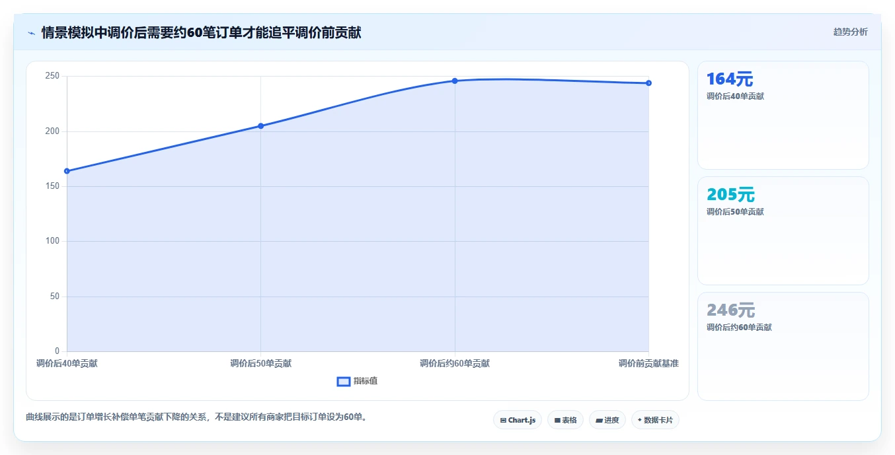895x455 pixels.
Task: Select the 进度 tag
Action: pyautogui.click(x=607, y=420)
